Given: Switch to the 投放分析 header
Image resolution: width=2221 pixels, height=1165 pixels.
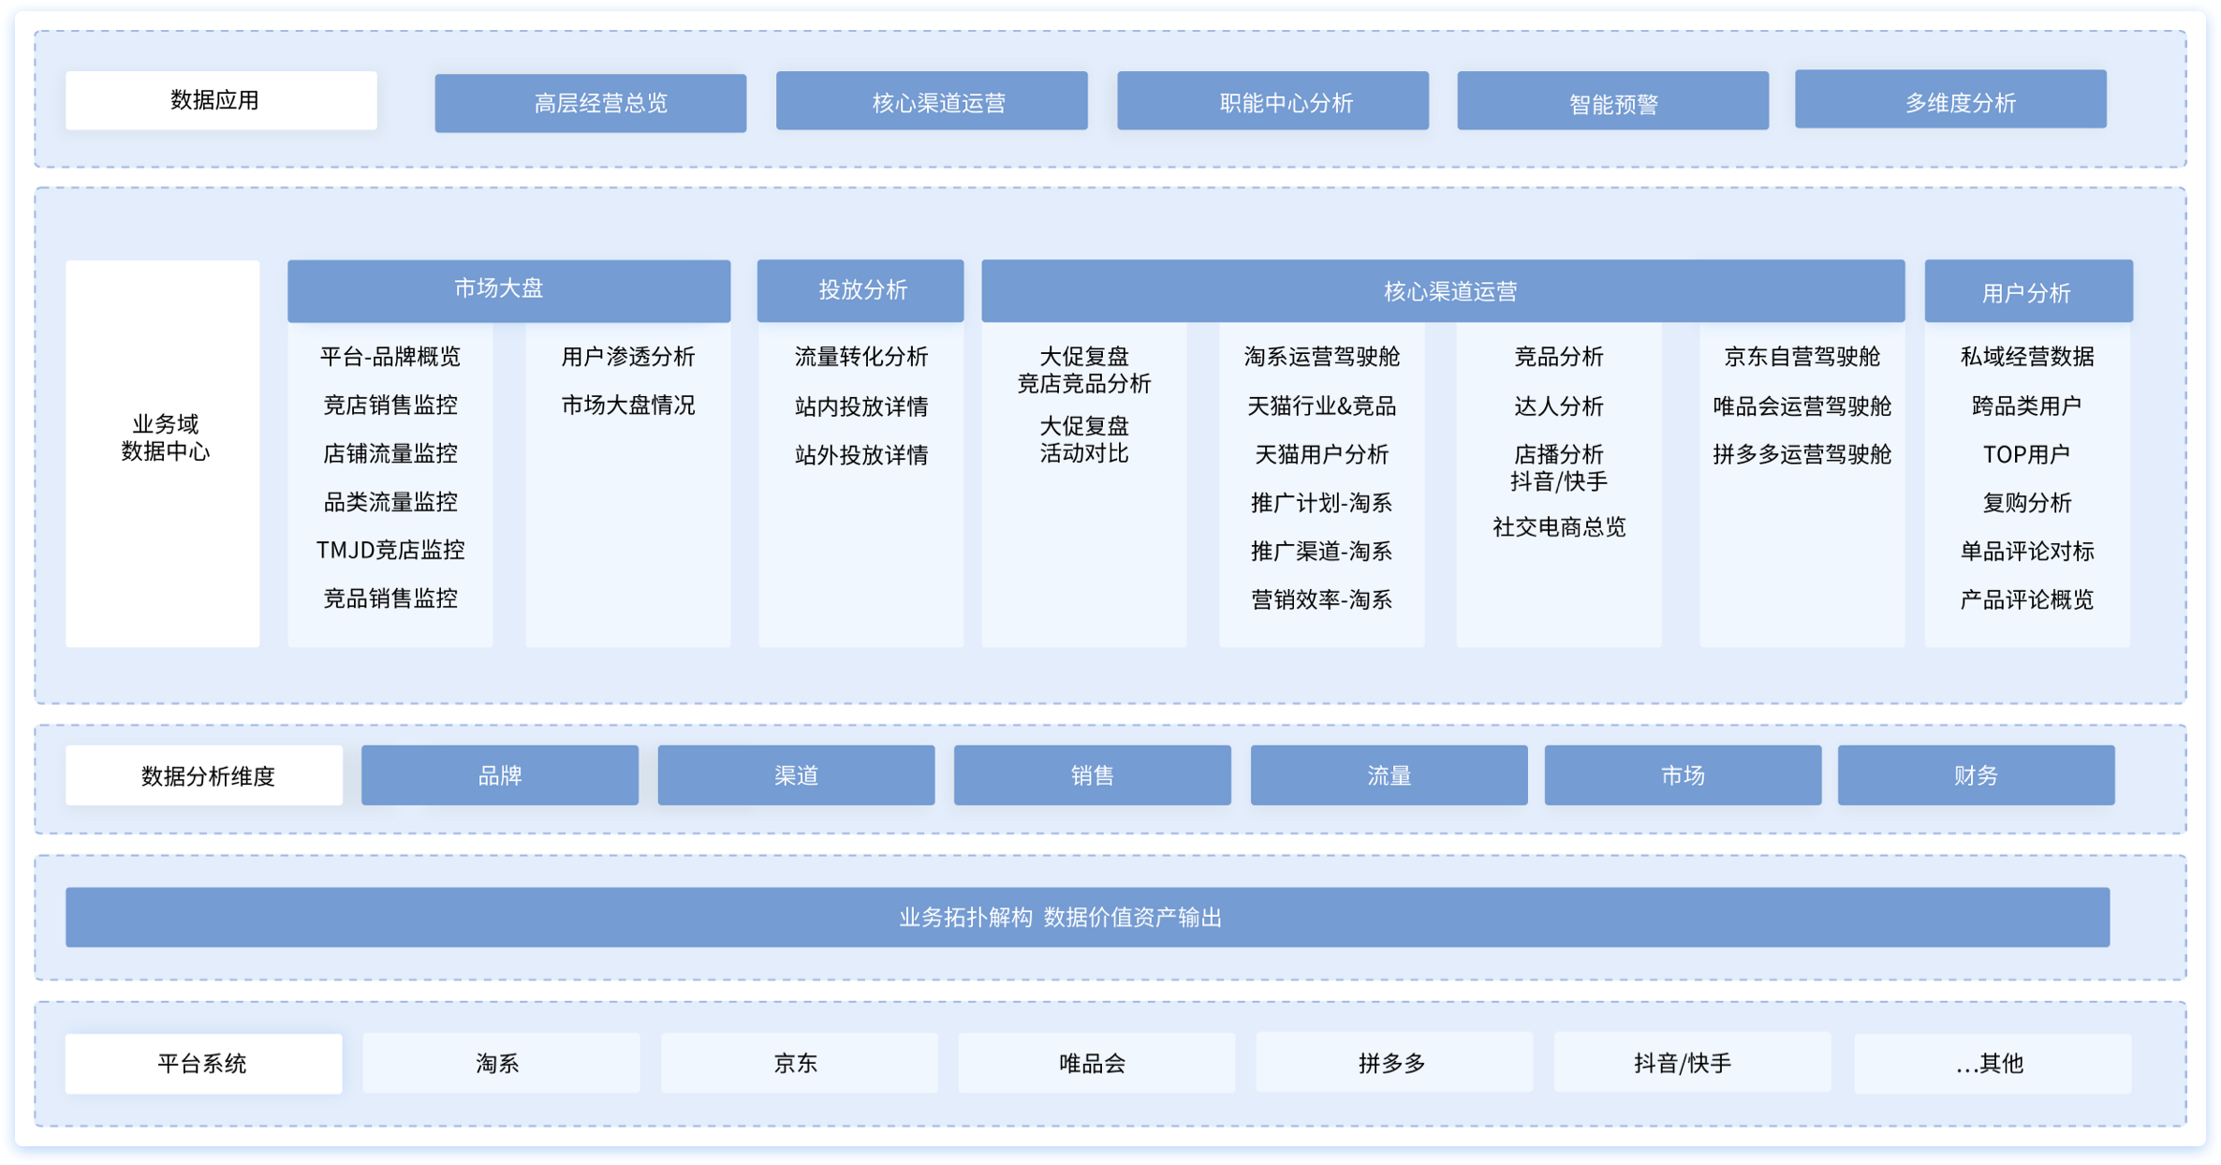Looking at the screenshot, I should tap(860, 290).
